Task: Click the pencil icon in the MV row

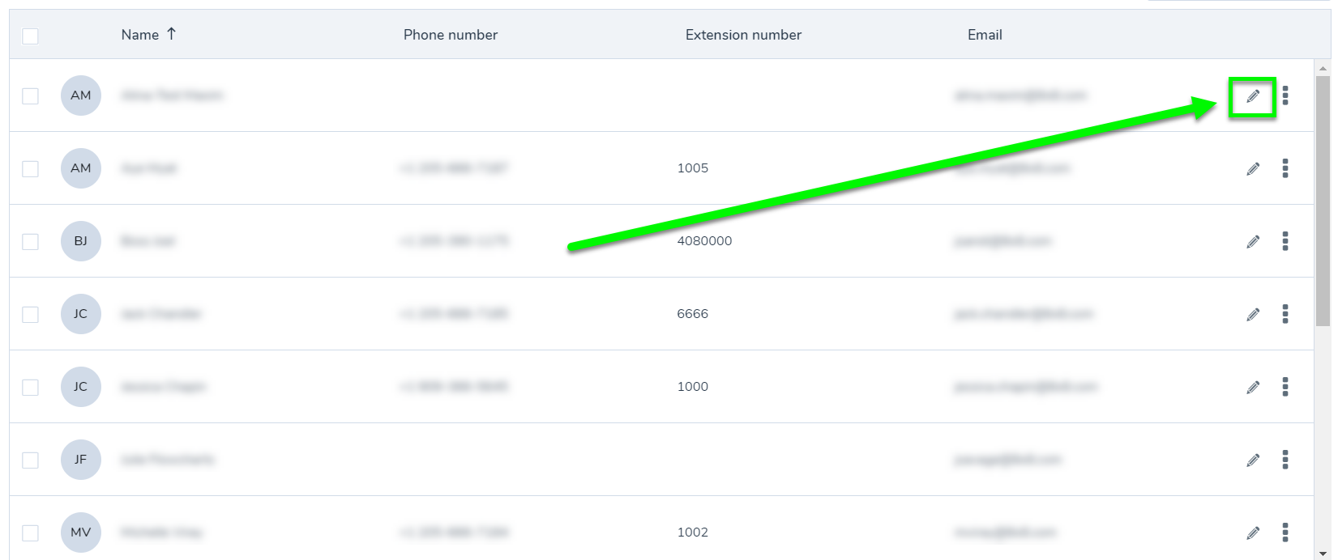Action: [1253, 532]
